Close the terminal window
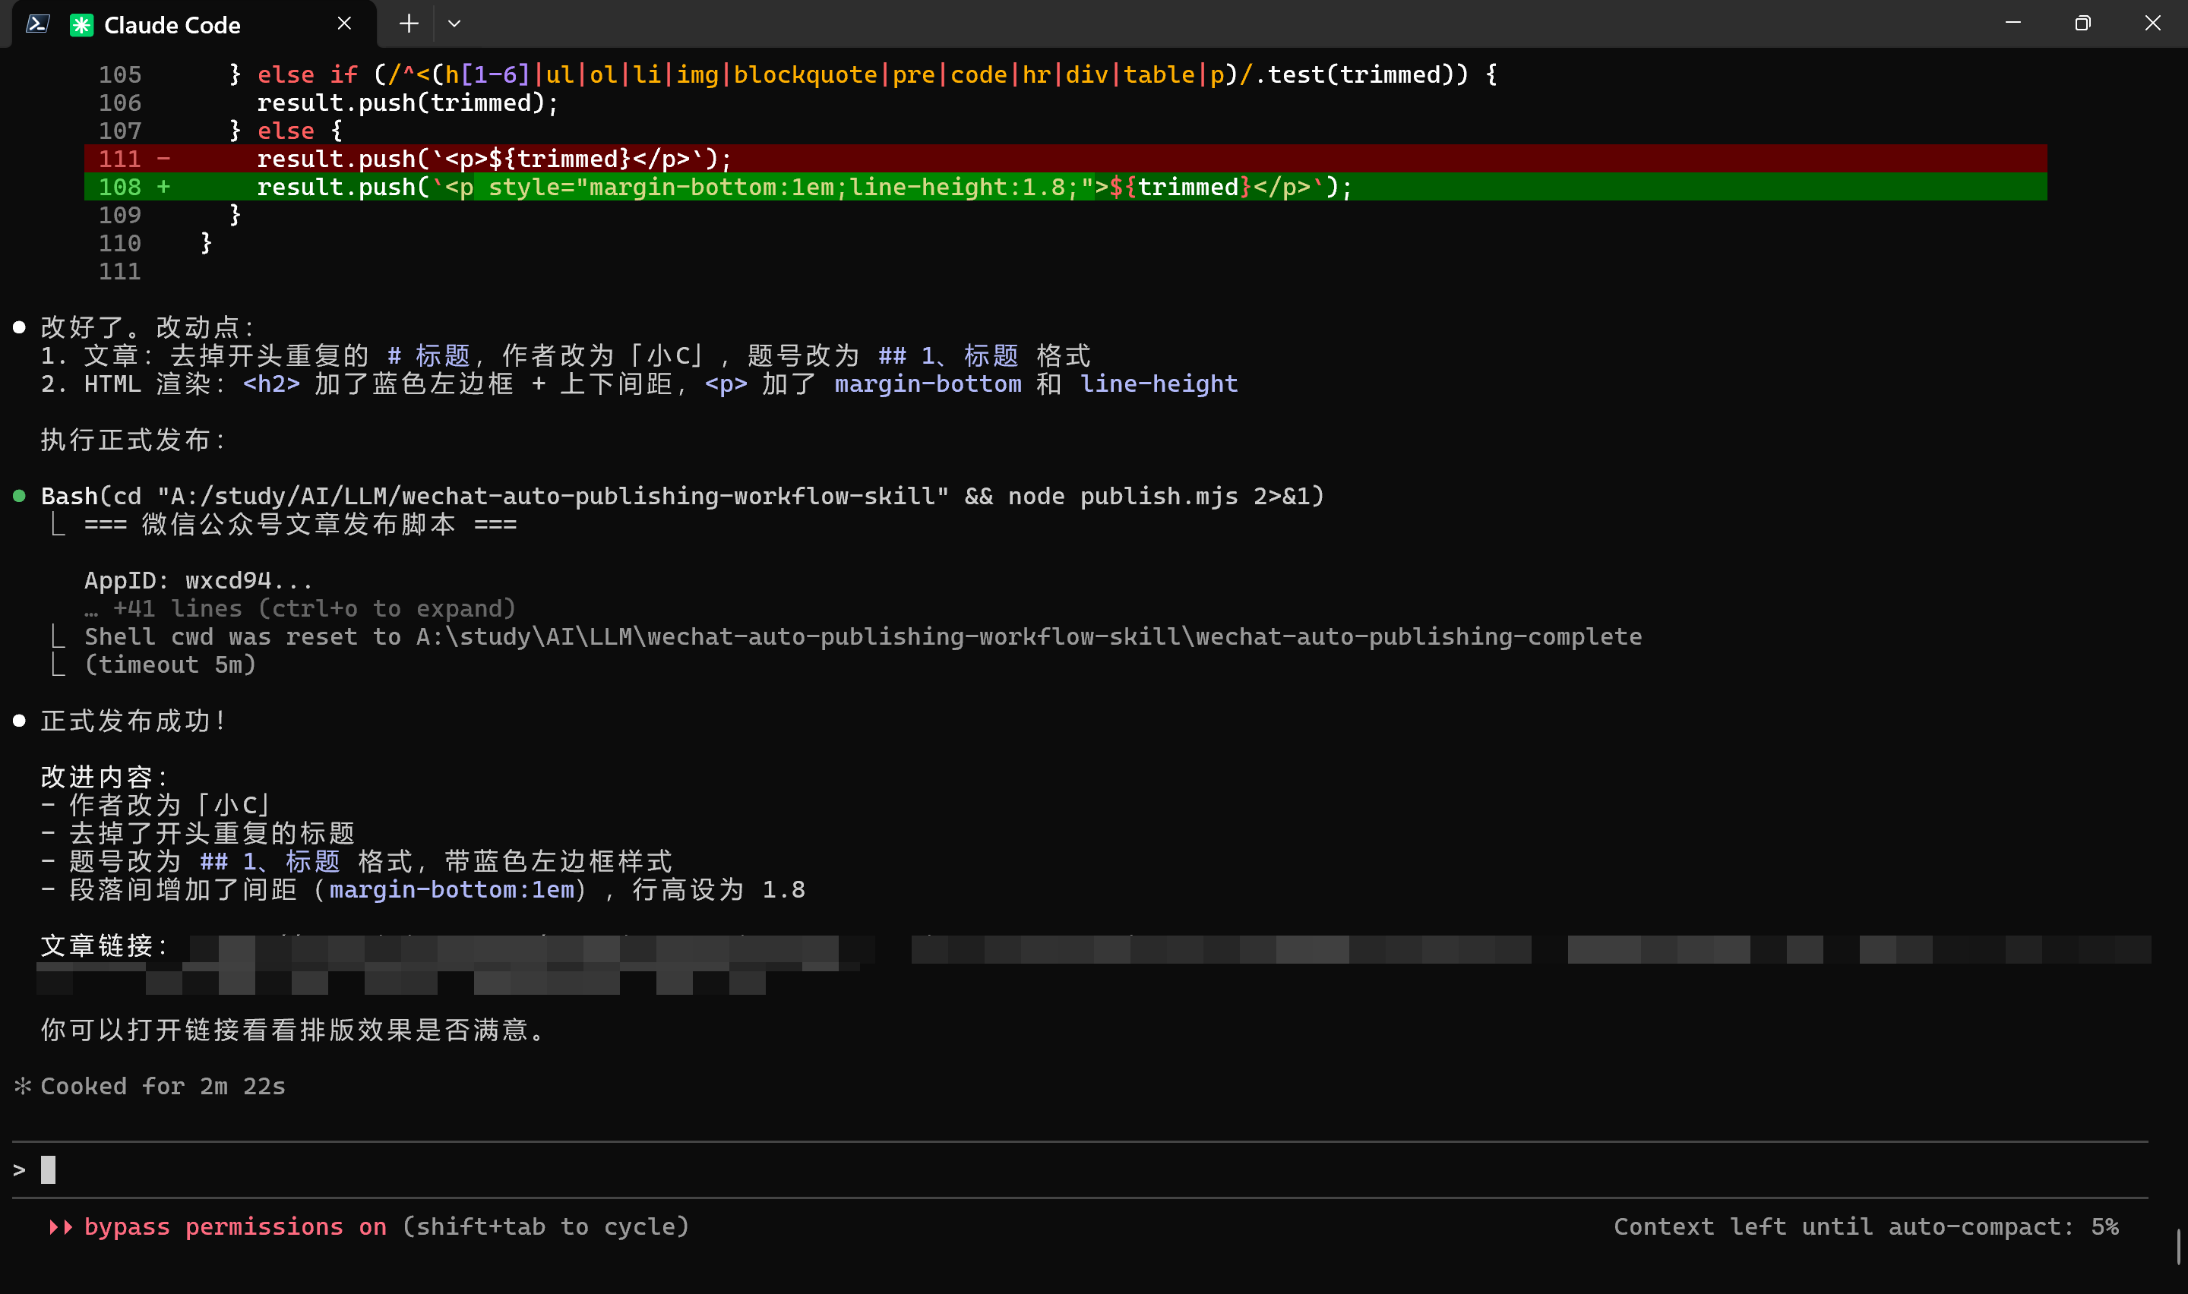2188x1294 pixels. click(x=2152, y=24)
